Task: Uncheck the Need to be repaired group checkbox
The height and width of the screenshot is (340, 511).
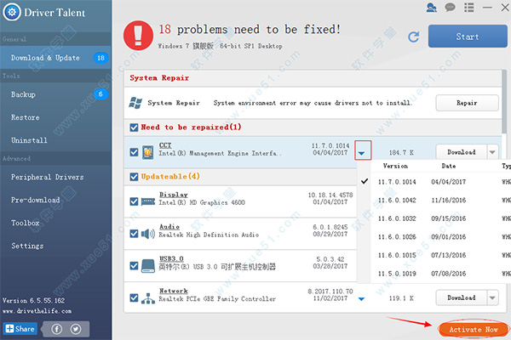Action: [134, 127]
